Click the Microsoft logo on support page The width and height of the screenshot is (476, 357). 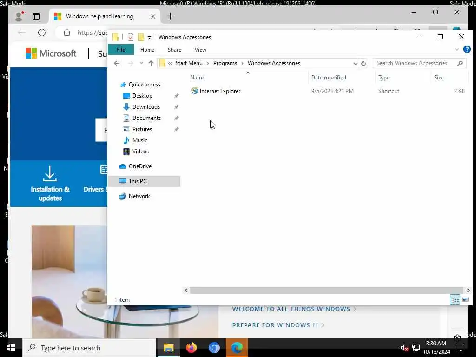[x=51, y=53]
